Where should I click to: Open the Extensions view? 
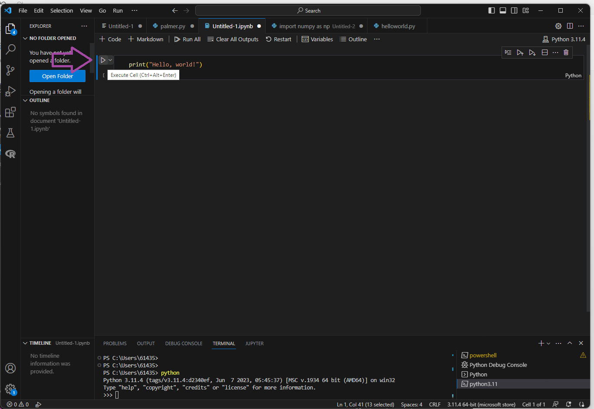click(x=10, y=112)
